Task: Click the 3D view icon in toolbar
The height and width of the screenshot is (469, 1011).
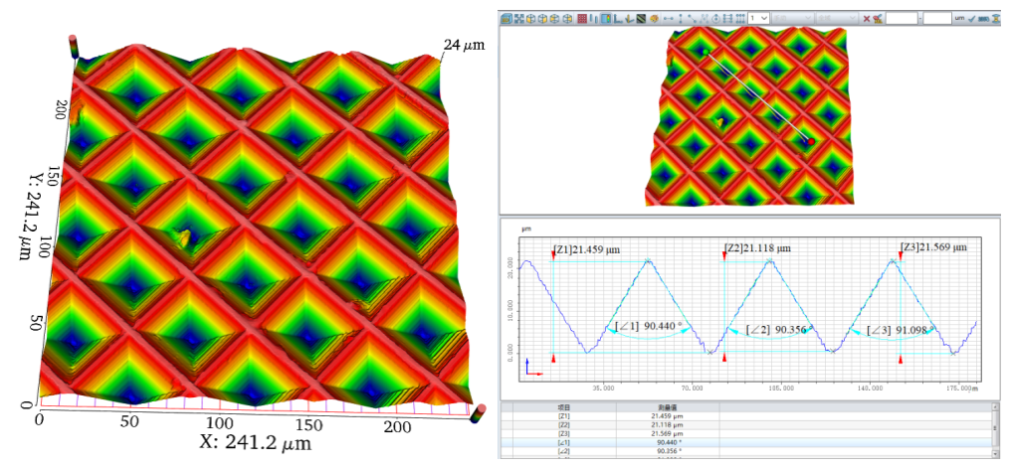Action: [505, 18]
